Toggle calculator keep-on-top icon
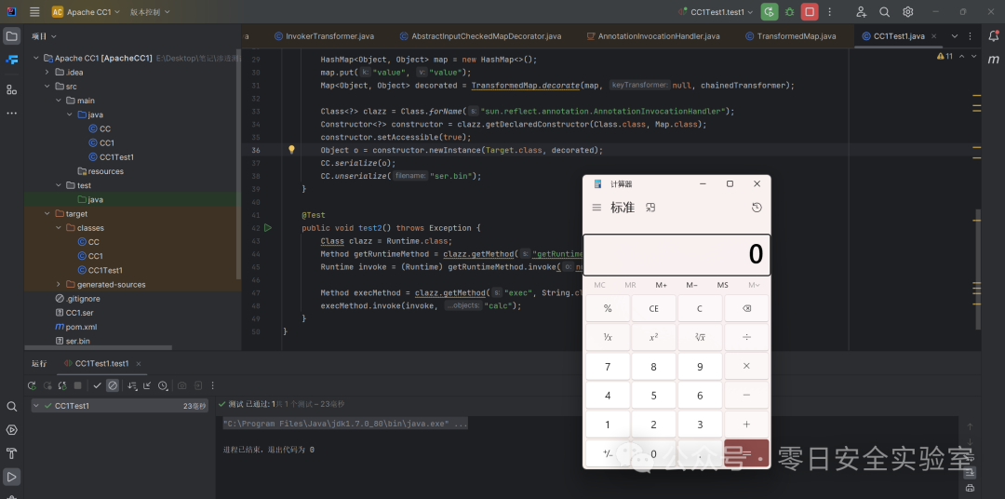Viewport: 1005px width, 499px height. [650, 208]
